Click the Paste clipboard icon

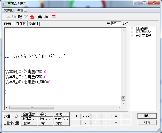tap(20, 17)
